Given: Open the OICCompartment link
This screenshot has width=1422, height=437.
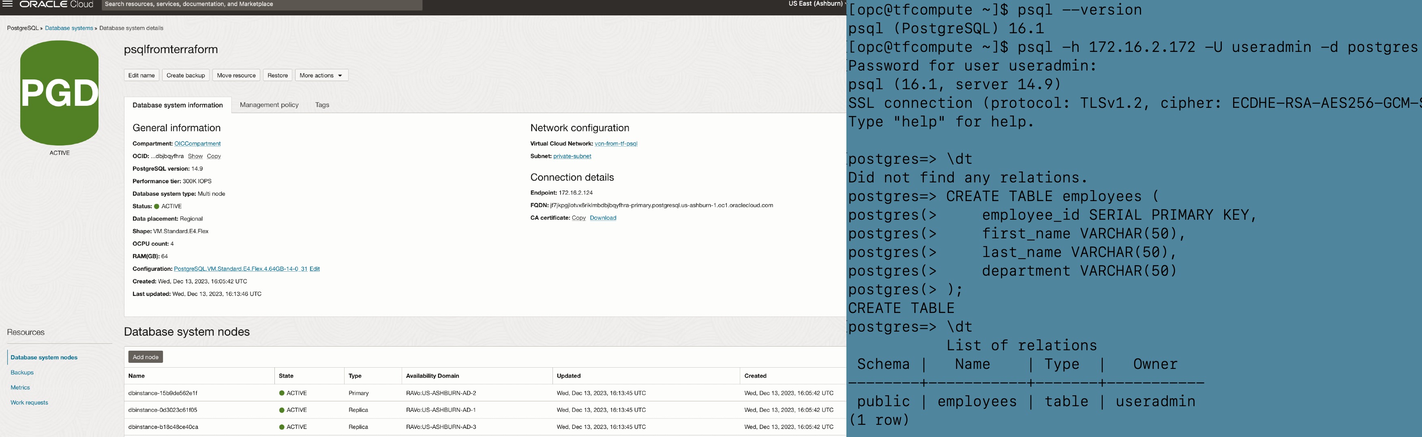Looking at the screenshot, I should (197, 144).
